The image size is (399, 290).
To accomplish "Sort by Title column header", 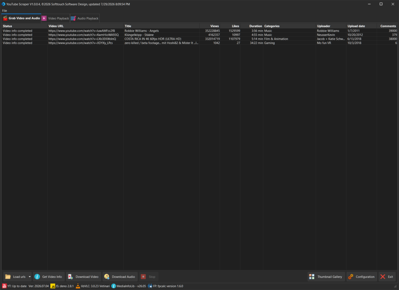I will click(x=162, y=26).
